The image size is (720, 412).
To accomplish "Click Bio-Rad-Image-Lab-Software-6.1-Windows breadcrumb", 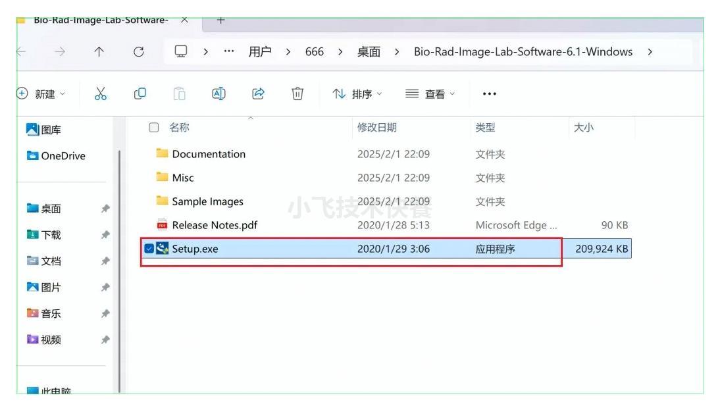I will click(x=523, y=51).
